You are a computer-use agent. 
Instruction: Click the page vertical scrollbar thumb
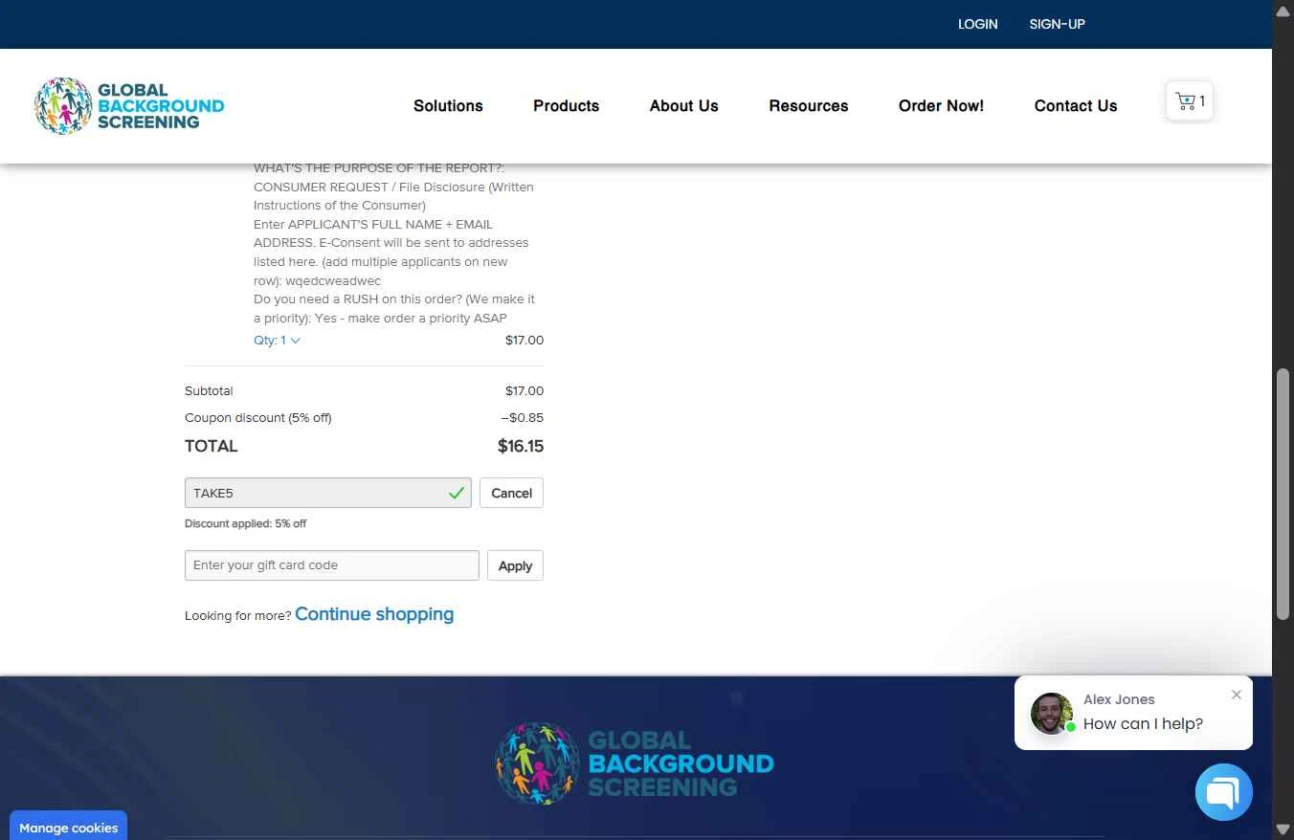tap(1283, 495)
